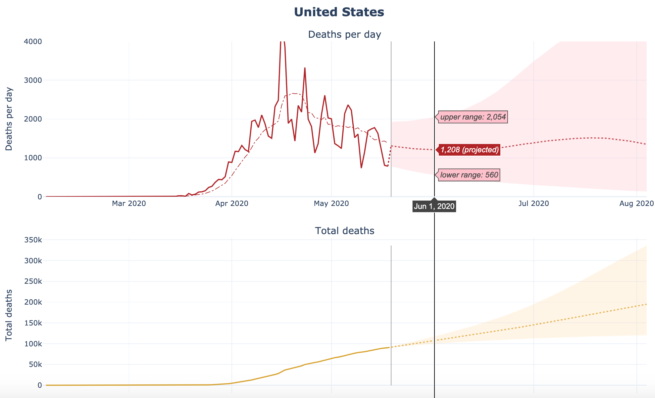
Task: Click the 200k tick on total deaths axis
Action: [33, 302]
